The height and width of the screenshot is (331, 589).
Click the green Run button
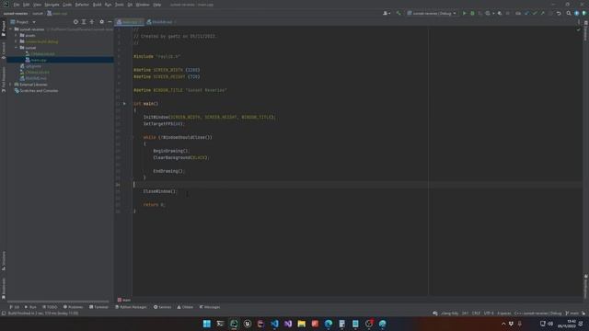coord(464,13)
